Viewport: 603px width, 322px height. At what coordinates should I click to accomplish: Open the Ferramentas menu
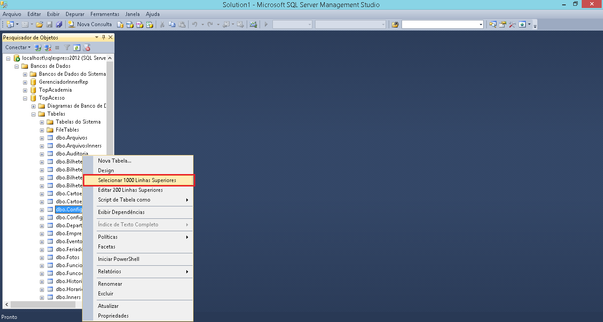(x=105, y=14)
